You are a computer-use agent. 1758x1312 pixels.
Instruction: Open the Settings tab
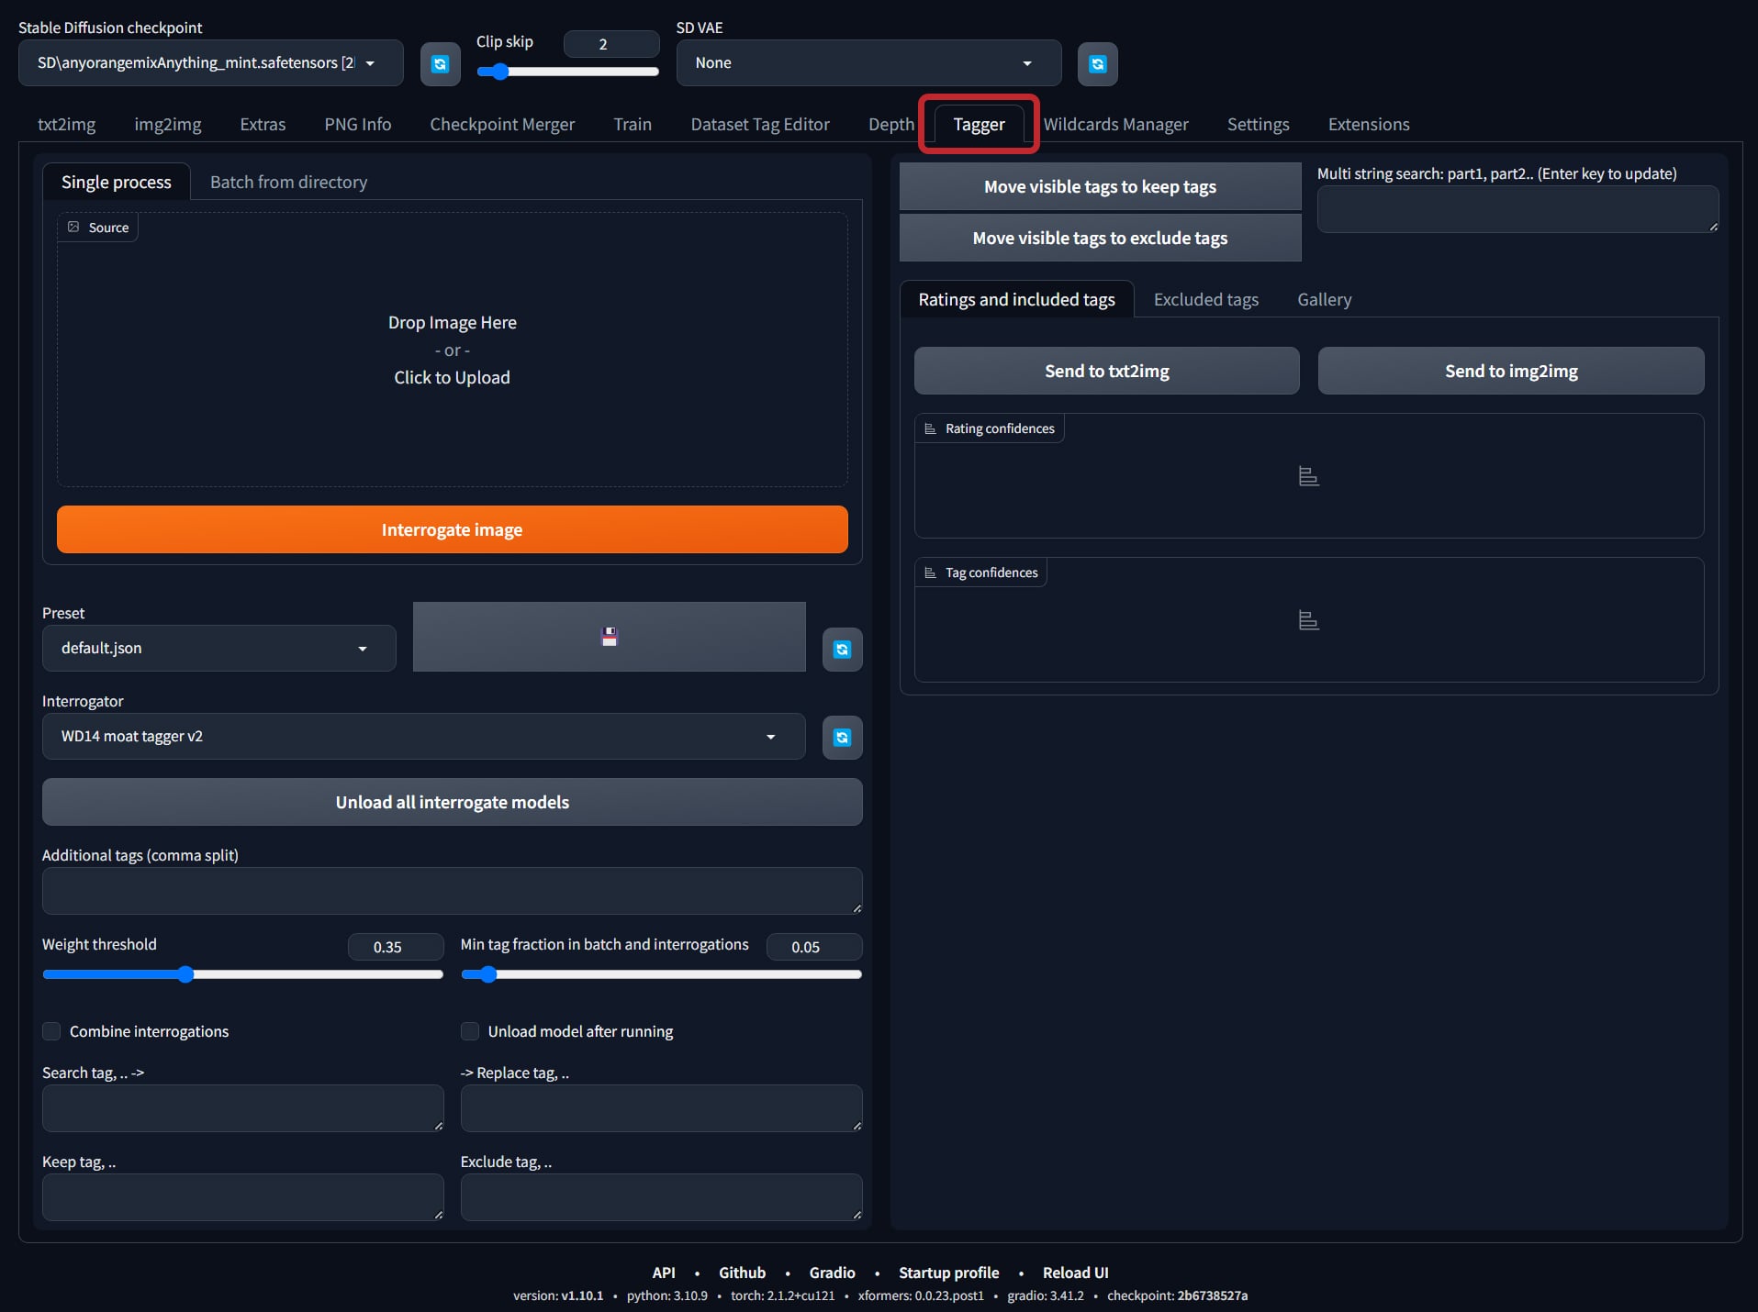pos(1258,124)
